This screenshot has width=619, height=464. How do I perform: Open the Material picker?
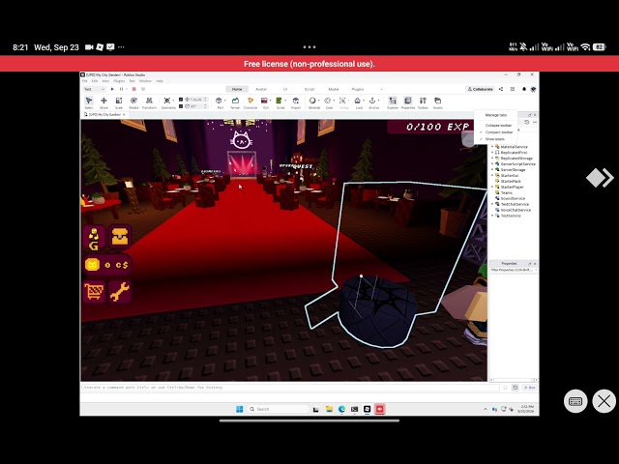click(313, 102)
